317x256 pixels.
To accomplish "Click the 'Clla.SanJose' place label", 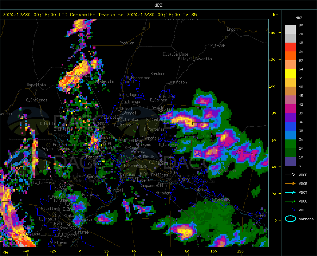I will [x=175, y=54].
